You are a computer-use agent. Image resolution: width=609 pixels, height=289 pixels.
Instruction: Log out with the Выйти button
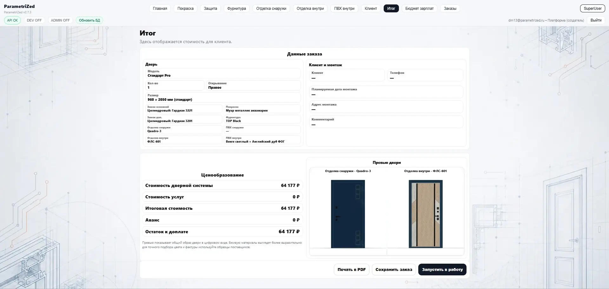pyautogui.click(x=596, y=20)
